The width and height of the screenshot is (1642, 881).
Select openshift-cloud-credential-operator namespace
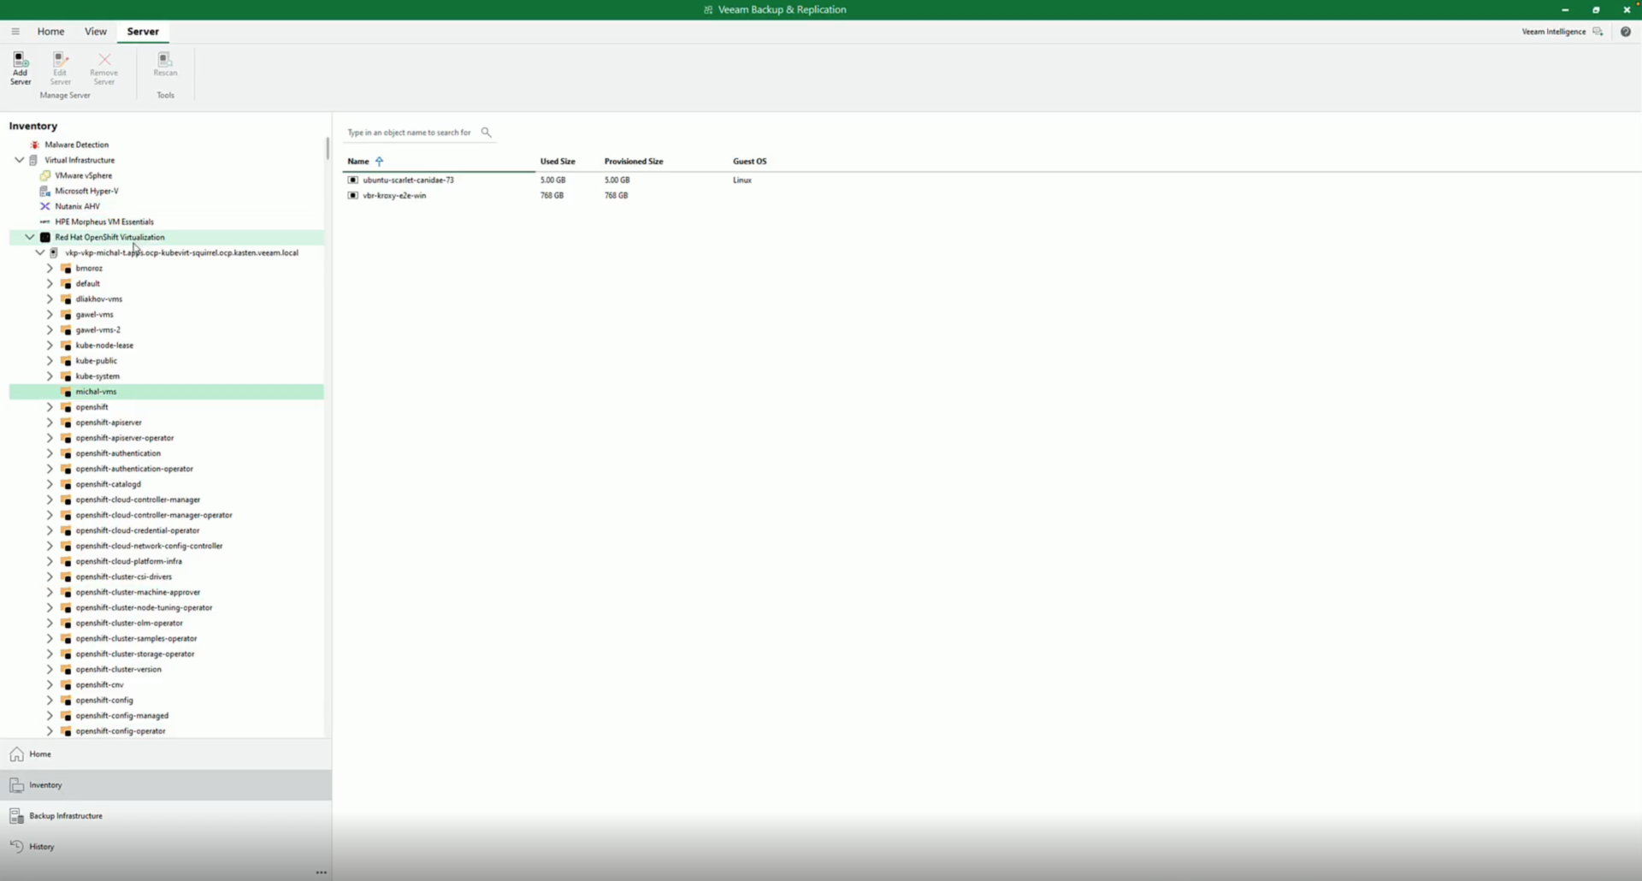137,531
